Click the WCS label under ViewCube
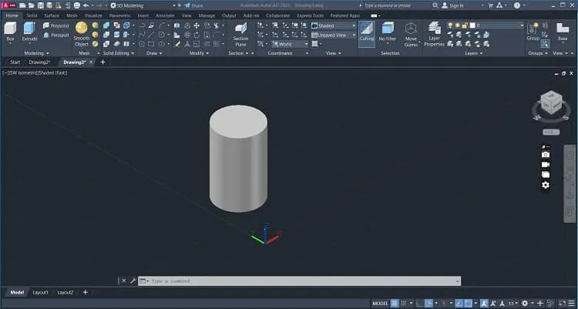Screen dimensions: 578x309 pos(551,132)
